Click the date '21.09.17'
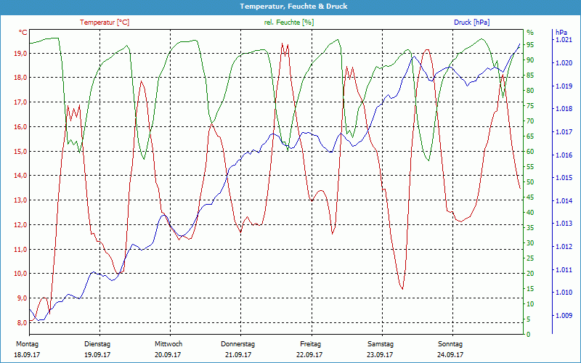 (x=238, y=355)
